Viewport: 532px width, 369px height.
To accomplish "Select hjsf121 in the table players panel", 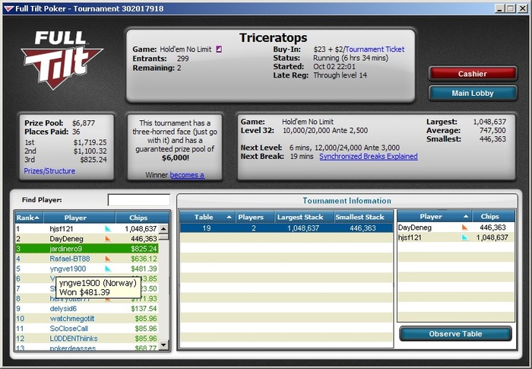I will (456, 237).
